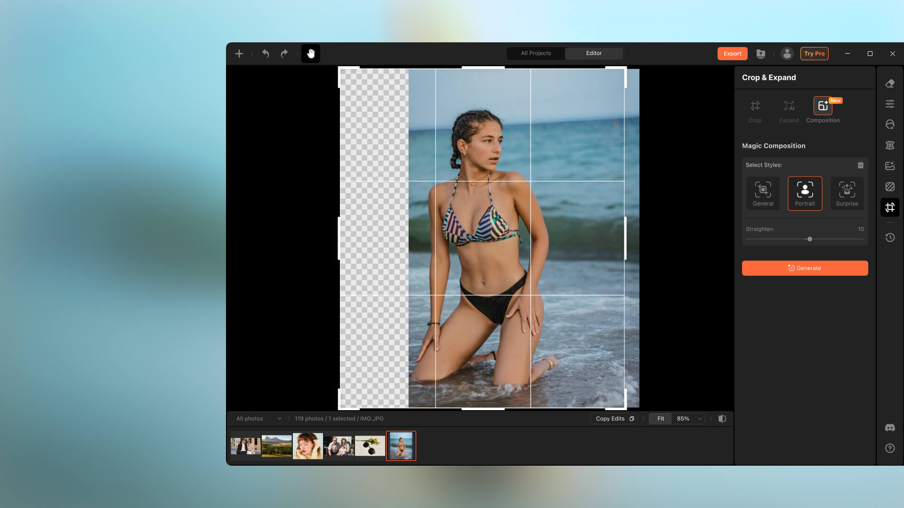Viewport: 904px width, 508px height.
Task: Switch to the AI Expand mode
Action: [789, 111]
